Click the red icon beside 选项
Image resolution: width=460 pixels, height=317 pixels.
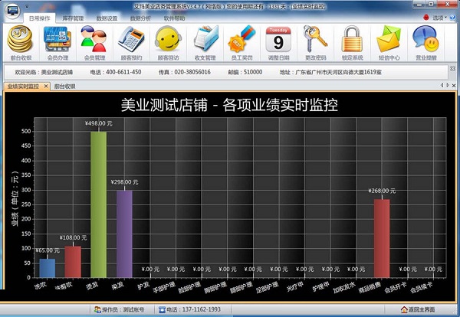(x=426, y=18)
